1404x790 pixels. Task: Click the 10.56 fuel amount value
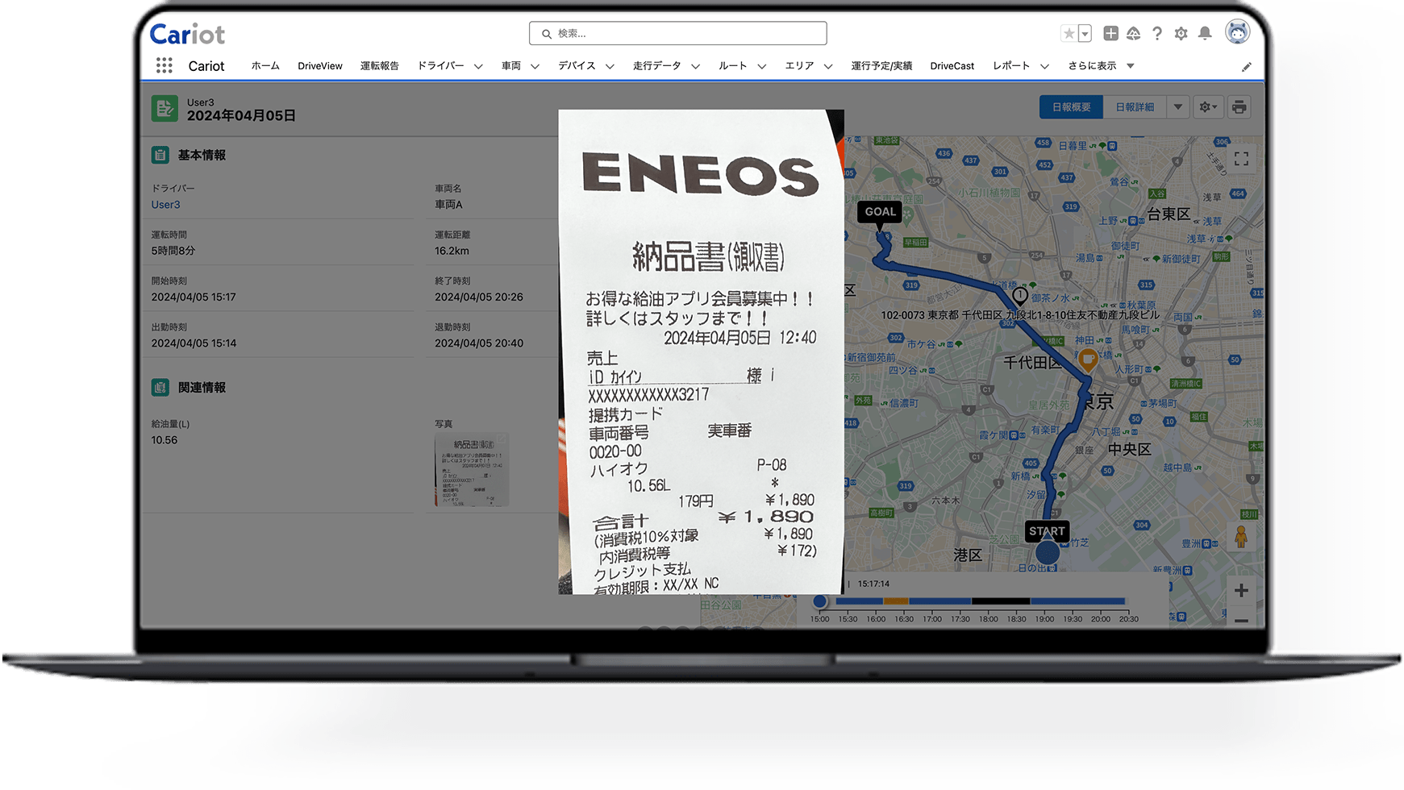[165, 440]
